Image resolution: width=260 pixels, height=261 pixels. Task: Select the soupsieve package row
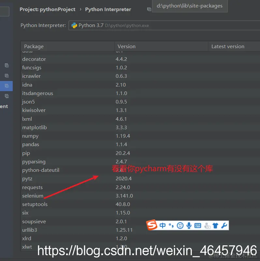point(140,221)
